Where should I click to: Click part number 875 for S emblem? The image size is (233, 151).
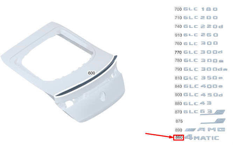[179, 121]
